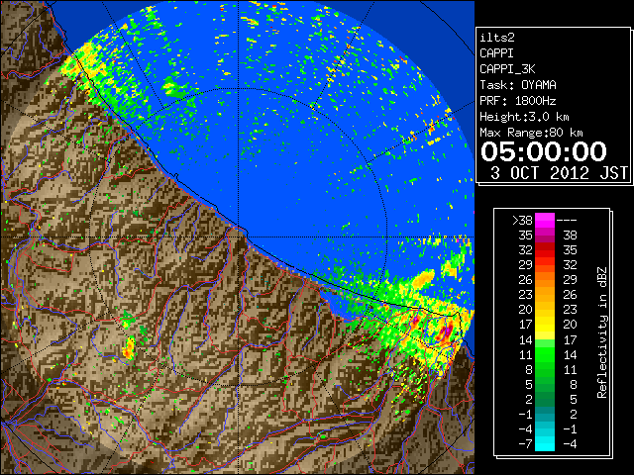Image resolution: width=634 pixels, height=475 pixels.
Task: Click the bright green legend band beside left label 11
Action: tap(545, 354)
